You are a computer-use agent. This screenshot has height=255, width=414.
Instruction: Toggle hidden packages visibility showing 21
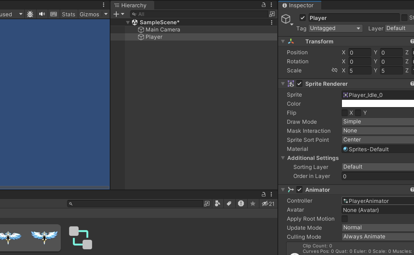coord(268,204)
